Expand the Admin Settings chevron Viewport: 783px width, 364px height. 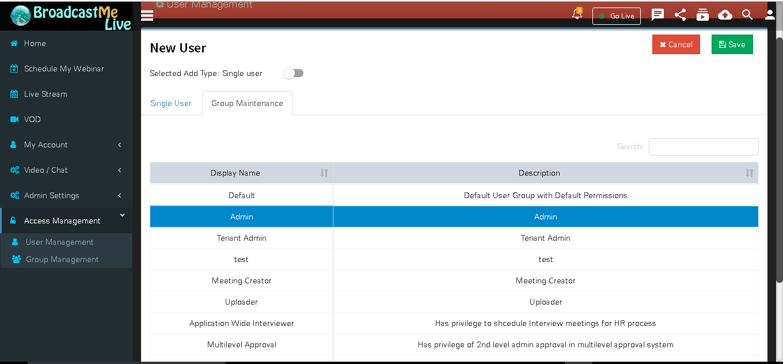pos(119,195)
